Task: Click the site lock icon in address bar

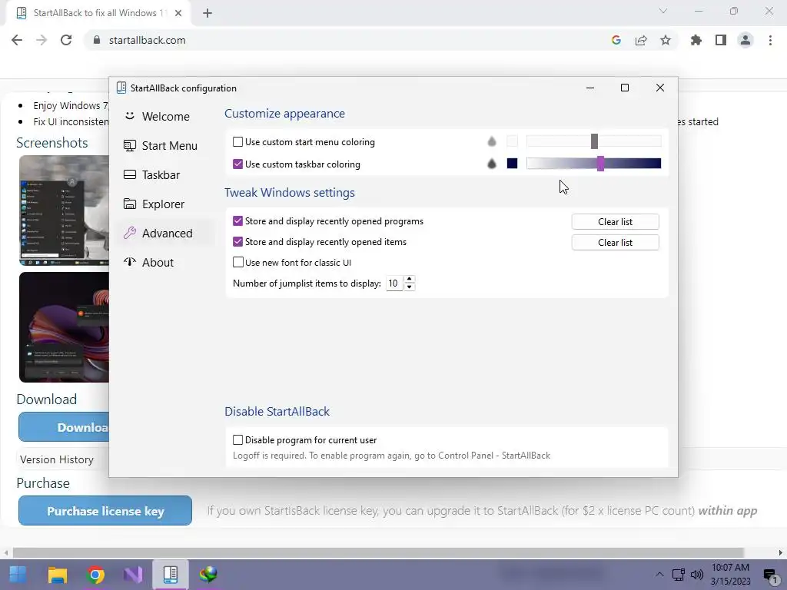Action: point(97,40)
